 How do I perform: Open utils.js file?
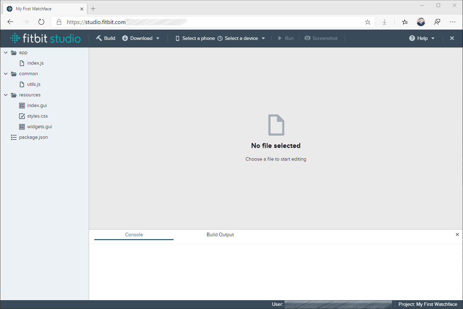pyautogui.click(x=34, y=84)
